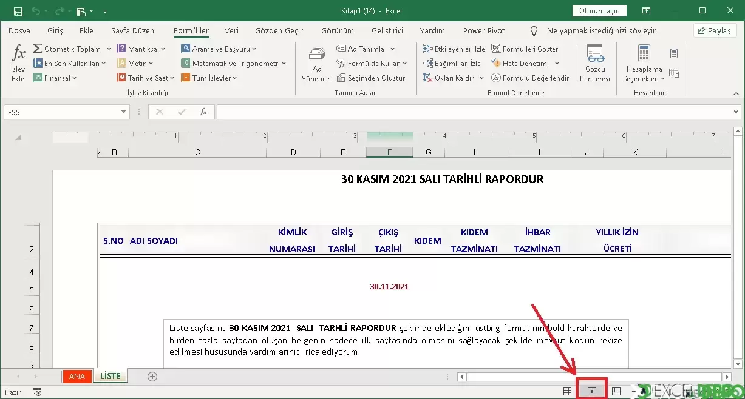This screenshot has width=745, height=399.
Task: Switch to Page Layout view icon
Action: pyautogui.click(x=591, y=392)
